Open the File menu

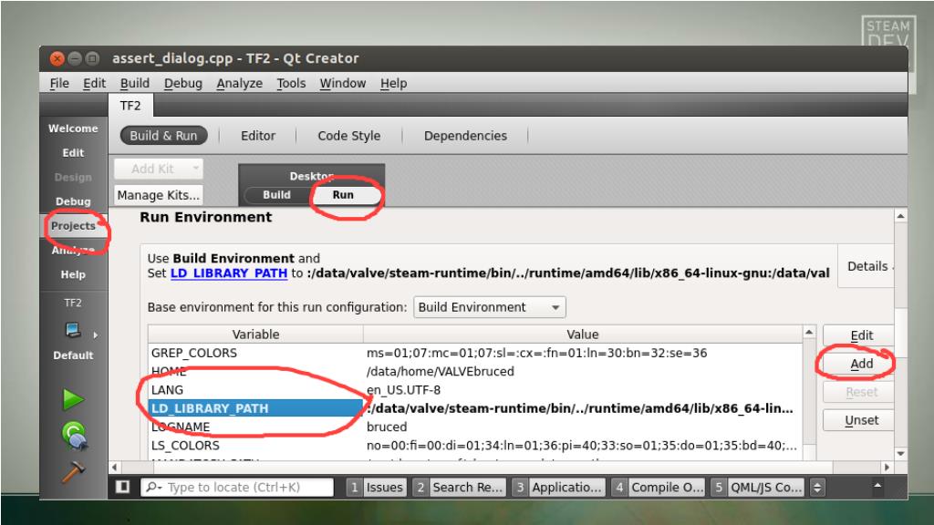pos(59,83)
